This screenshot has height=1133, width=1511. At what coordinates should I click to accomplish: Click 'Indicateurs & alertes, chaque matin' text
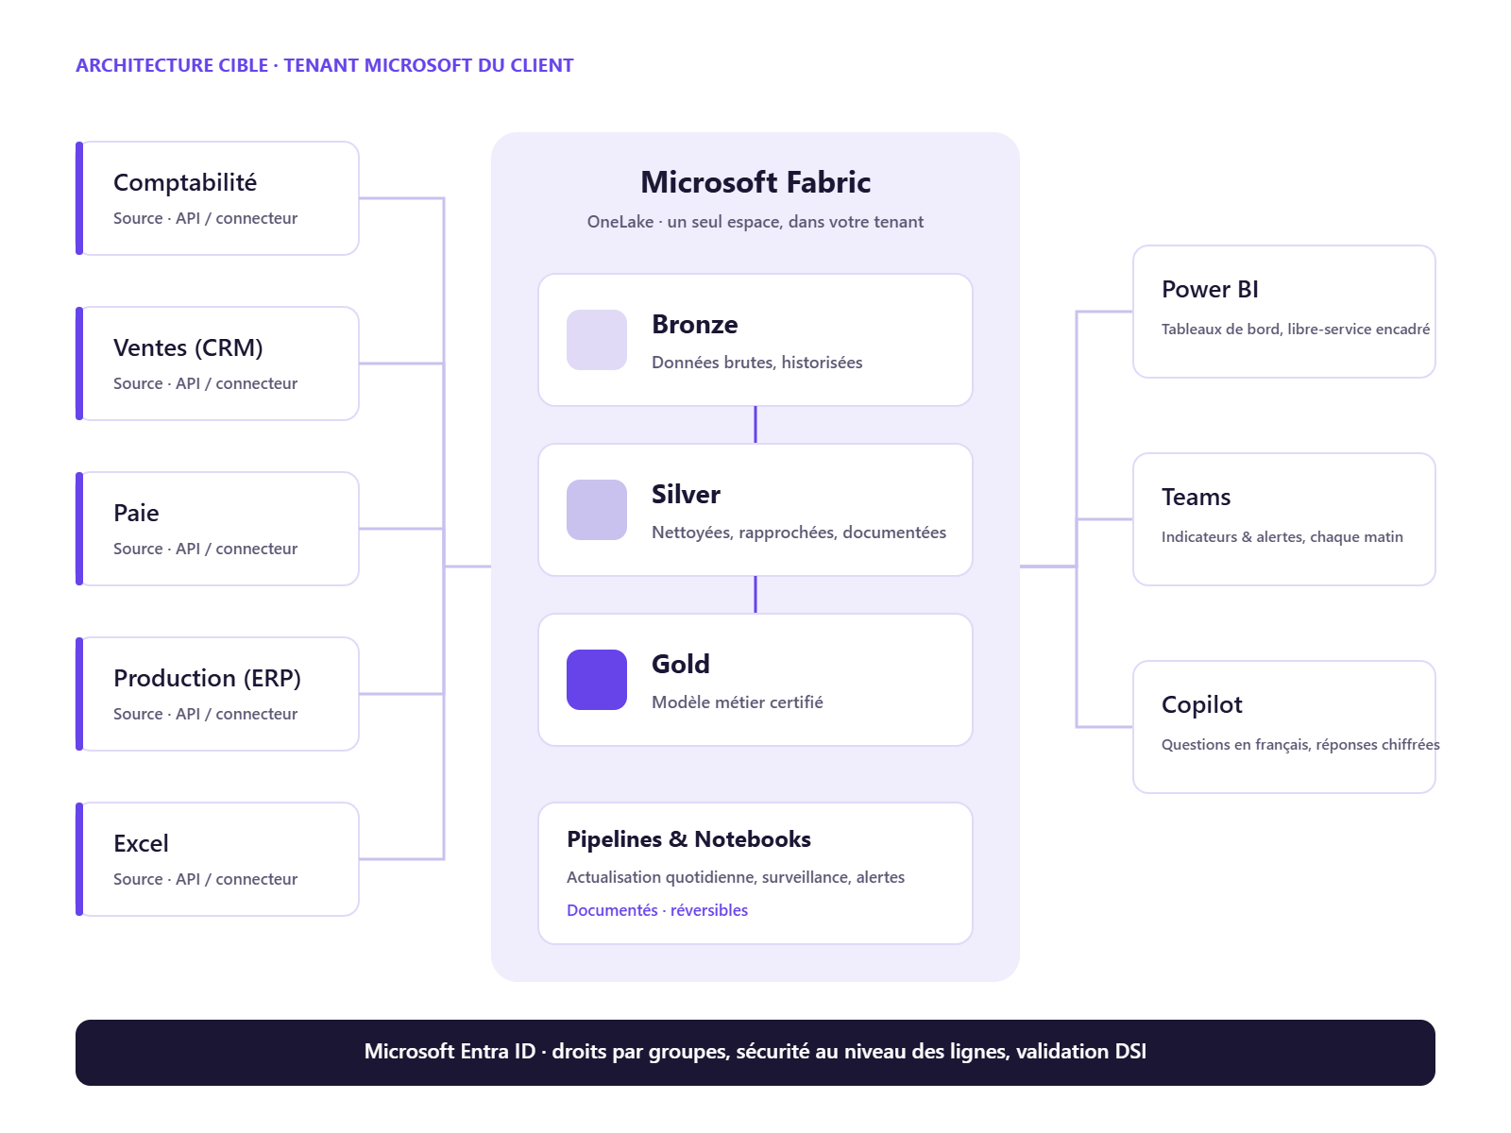pyautogui.click(x=1282, y=537)
